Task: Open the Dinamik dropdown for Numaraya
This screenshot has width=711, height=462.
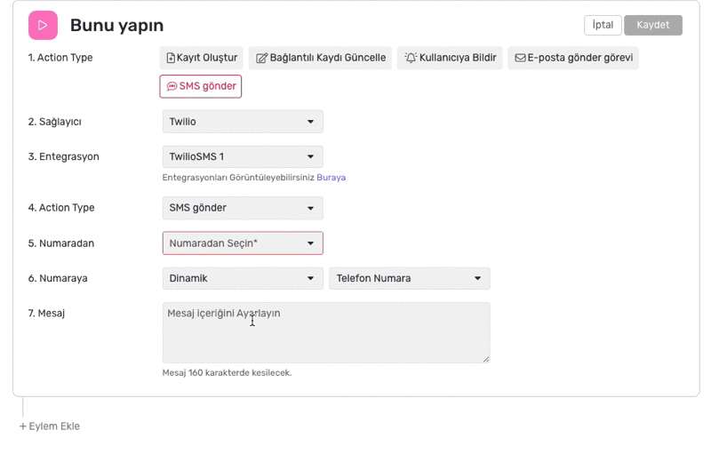Action: pyautogui.click(x=243, y=278)
